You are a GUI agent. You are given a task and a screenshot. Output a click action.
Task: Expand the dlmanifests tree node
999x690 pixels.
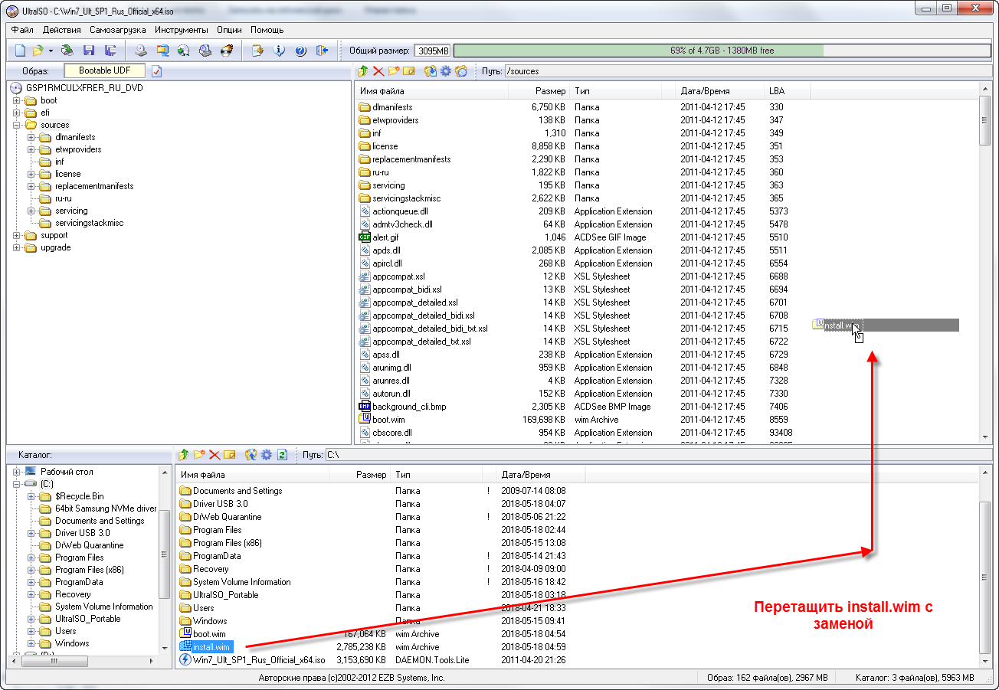pyautogui.click(x=31, y=137)
